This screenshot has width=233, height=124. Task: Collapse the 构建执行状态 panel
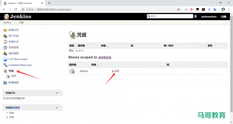tap(57, 108)
